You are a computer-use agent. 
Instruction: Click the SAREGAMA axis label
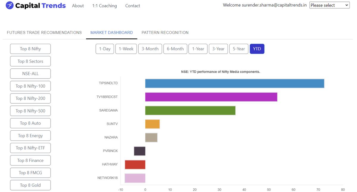(109, 110)
